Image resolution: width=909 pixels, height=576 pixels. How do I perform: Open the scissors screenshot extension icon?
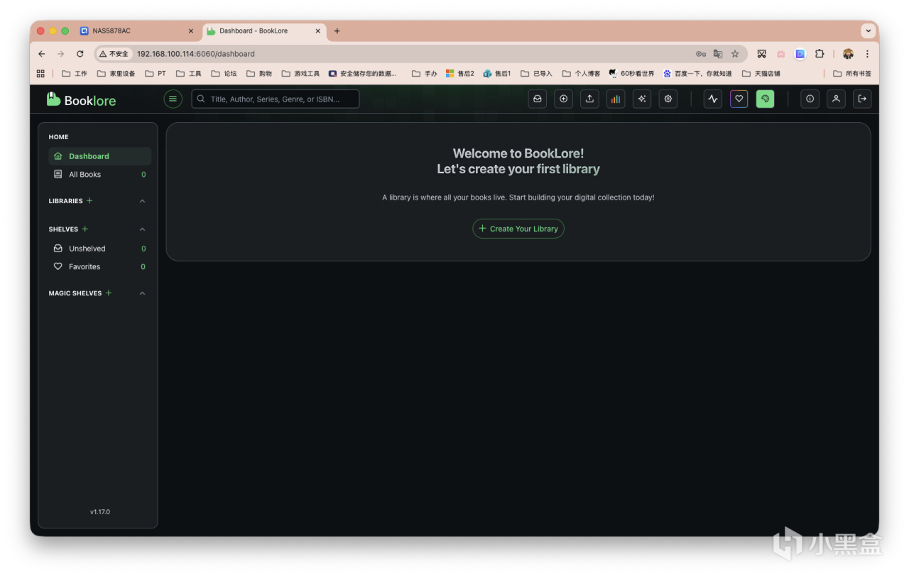[x=761, y=54]
